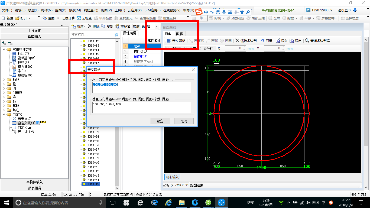
Task: Expand the 轴线 folder in the tree
Action: pos(4,80)
